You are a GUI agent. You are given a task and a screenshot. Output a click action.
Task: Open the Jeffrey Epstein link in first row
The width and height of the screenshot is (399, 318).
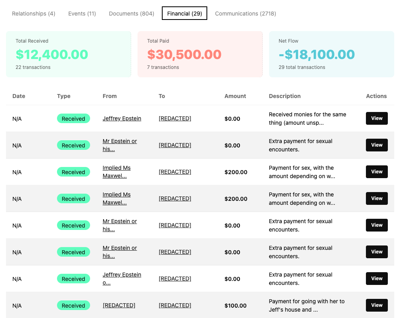tap(122, 118)
